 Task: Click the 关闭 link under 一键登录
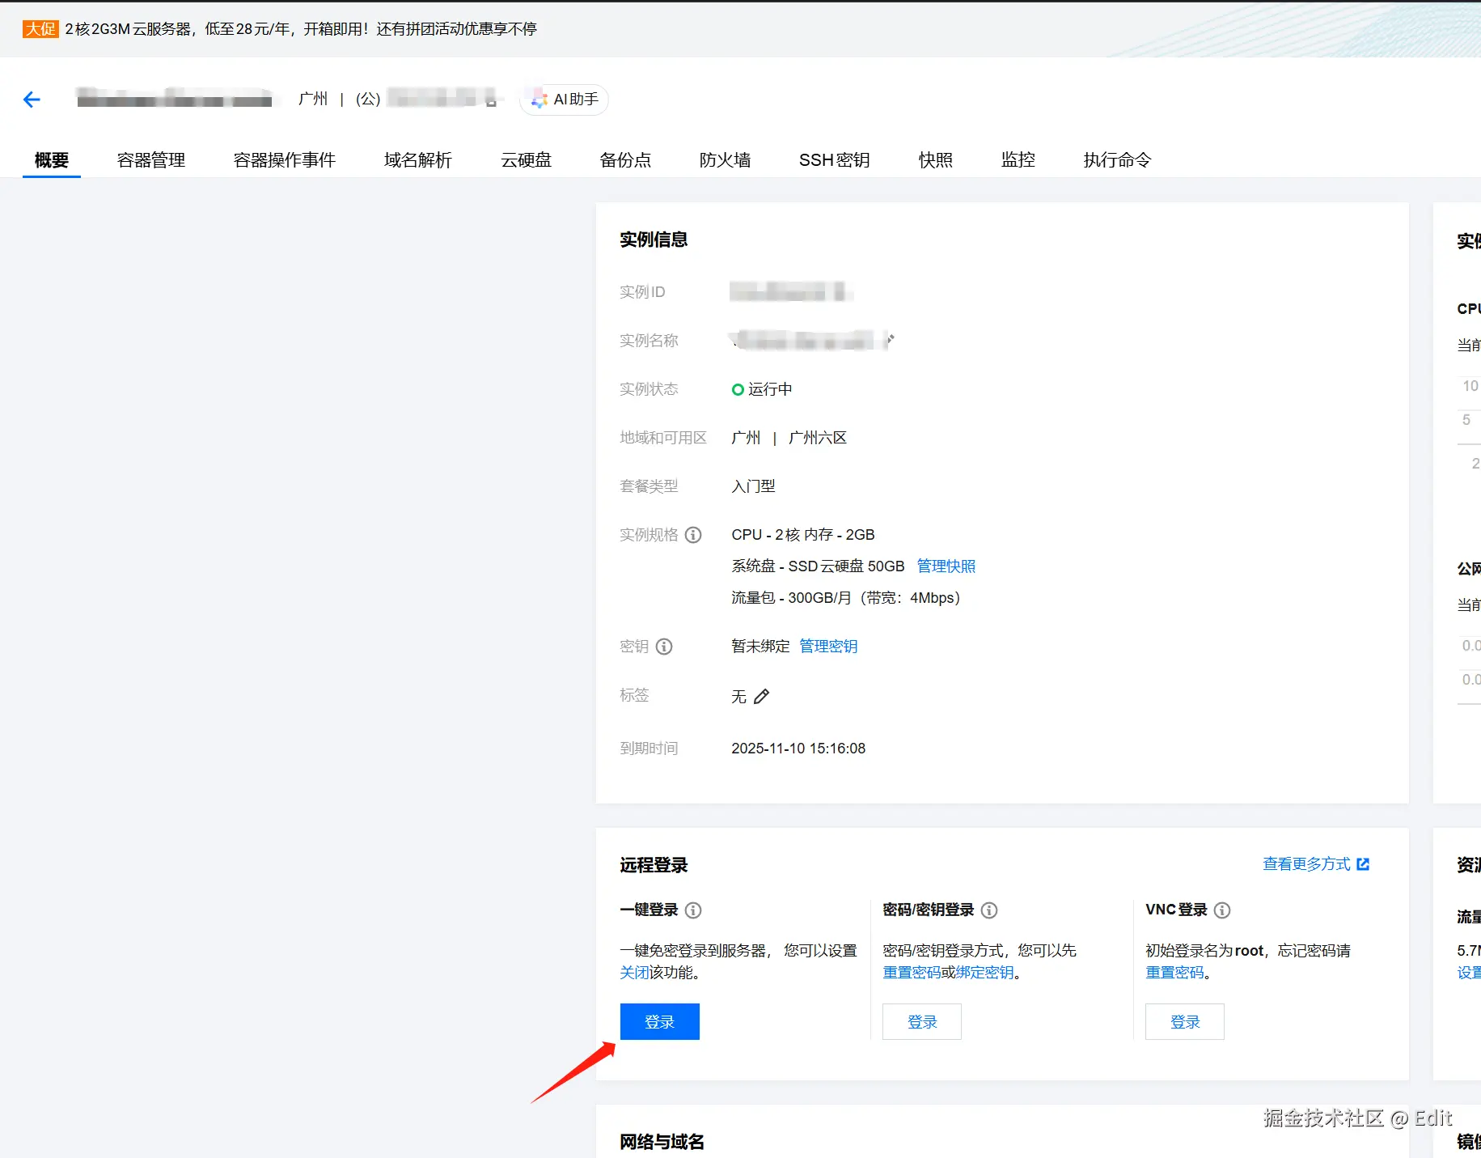click(634, 973)
